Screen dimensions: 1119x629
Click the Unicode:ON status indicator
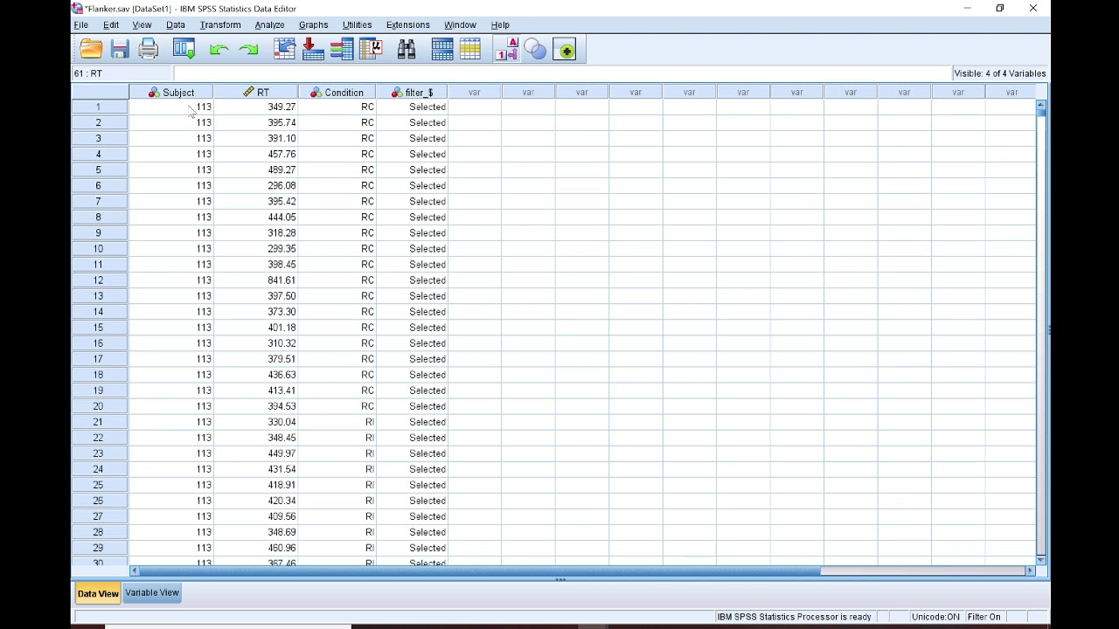click(x=935, y=617)
